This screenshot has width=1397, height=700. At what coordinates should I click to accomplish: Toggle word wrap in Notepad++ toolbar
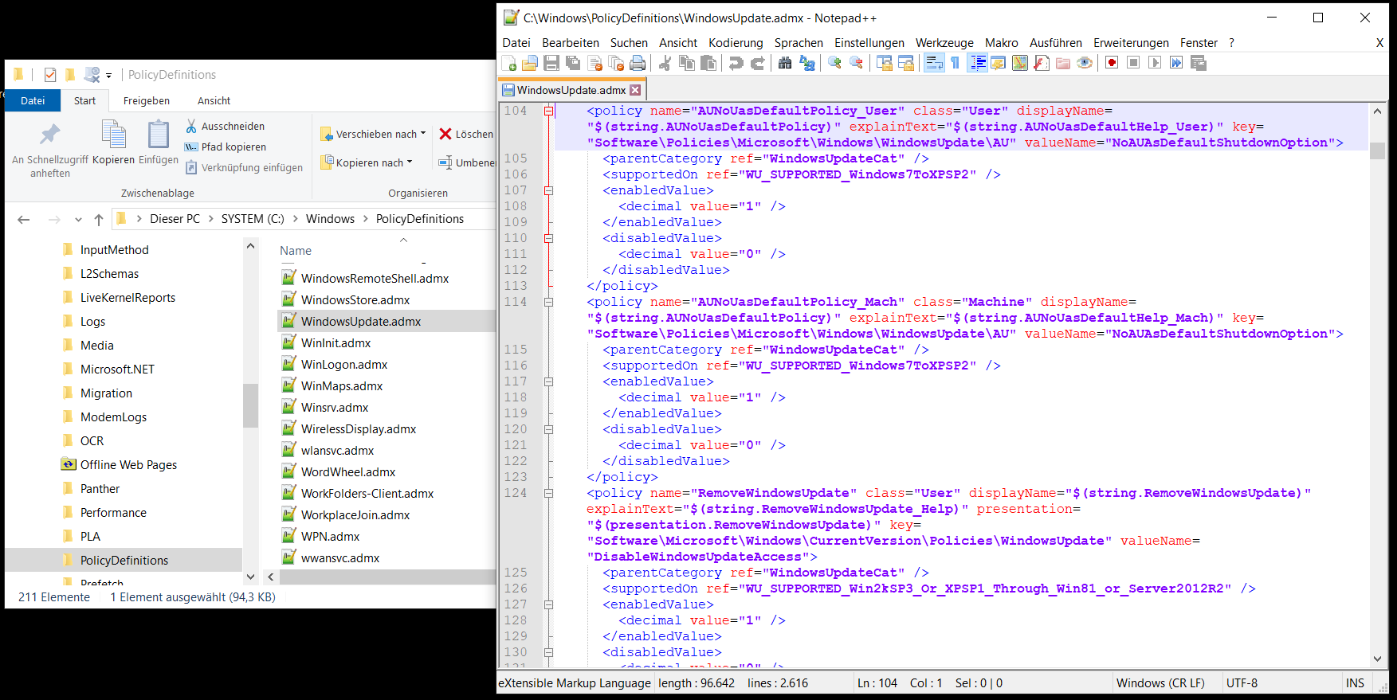[934, 63]
